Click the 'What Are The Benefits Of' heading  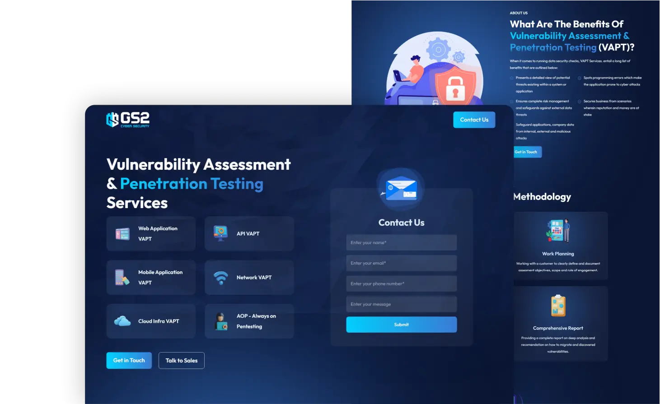(566, 24)
